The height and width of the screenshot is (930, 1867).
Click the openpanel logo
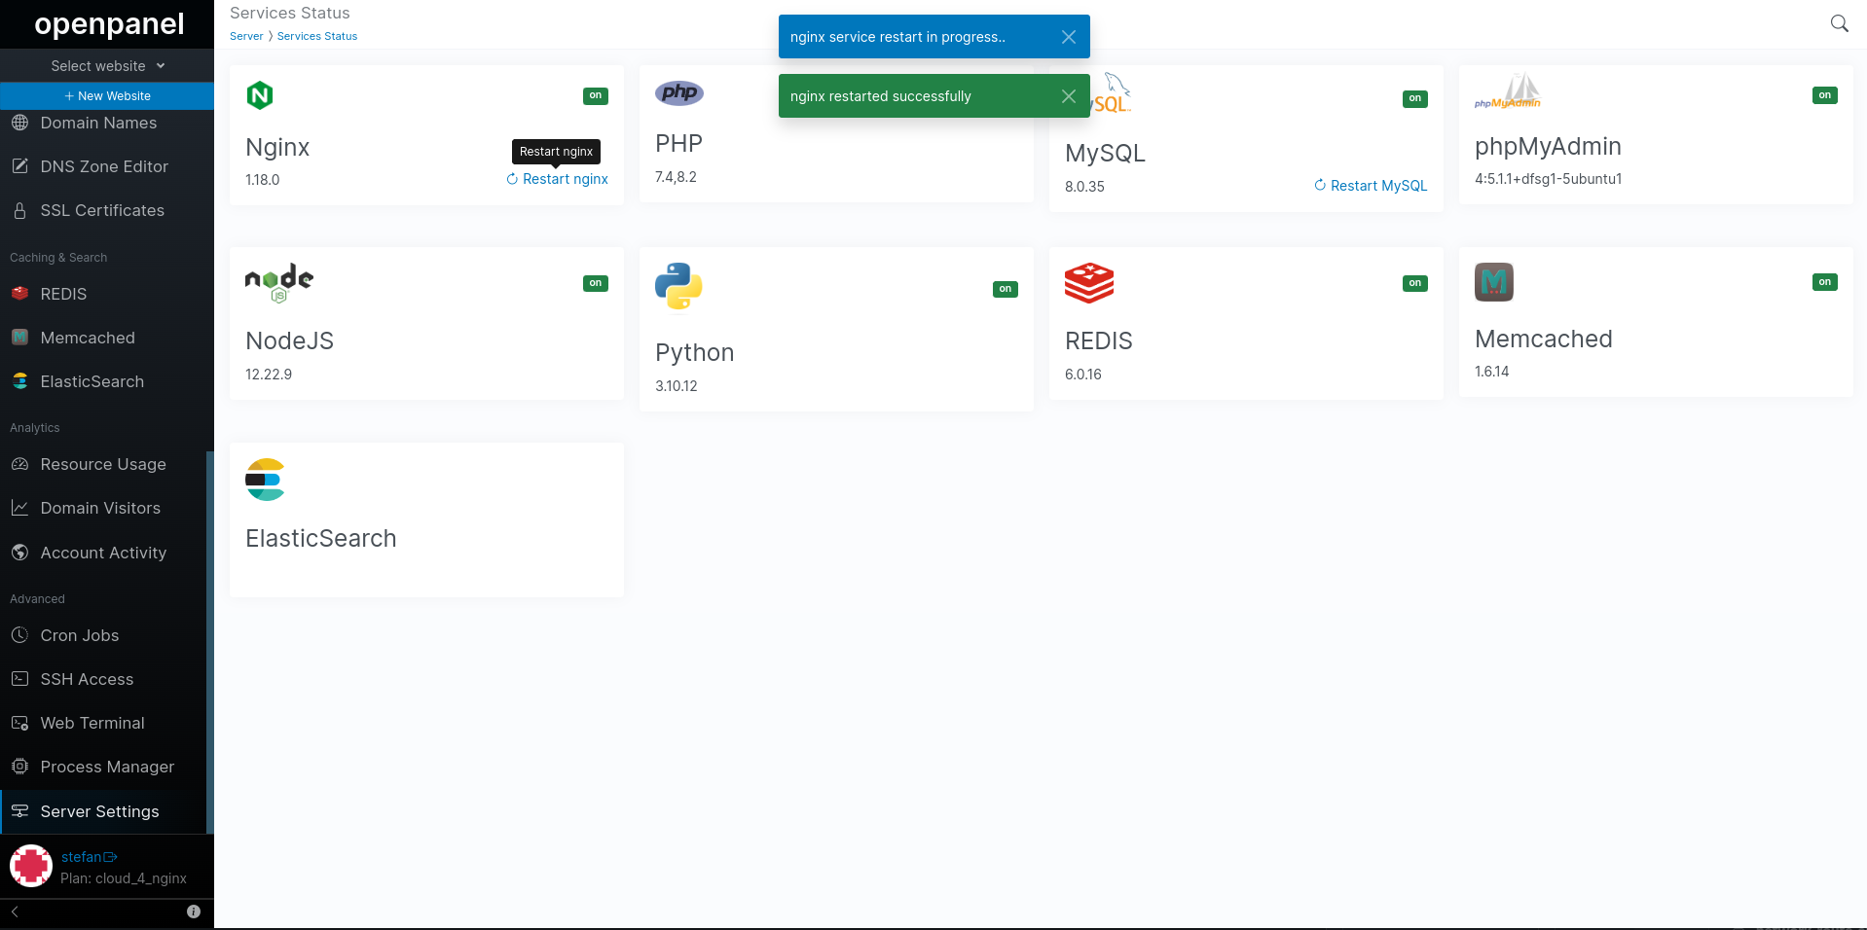[x=109, y=23]
